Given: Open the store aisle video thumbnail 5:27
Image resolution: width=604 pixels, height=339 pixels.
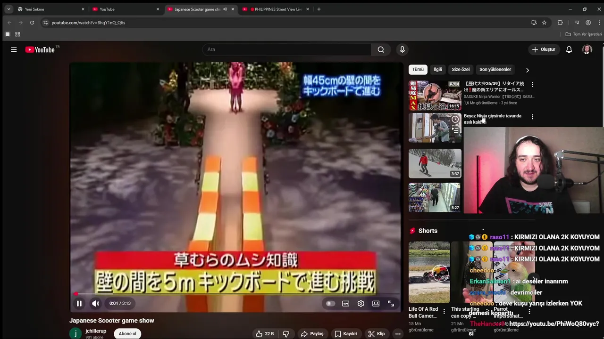Looking at the screenshot, I should coord(435,197).
